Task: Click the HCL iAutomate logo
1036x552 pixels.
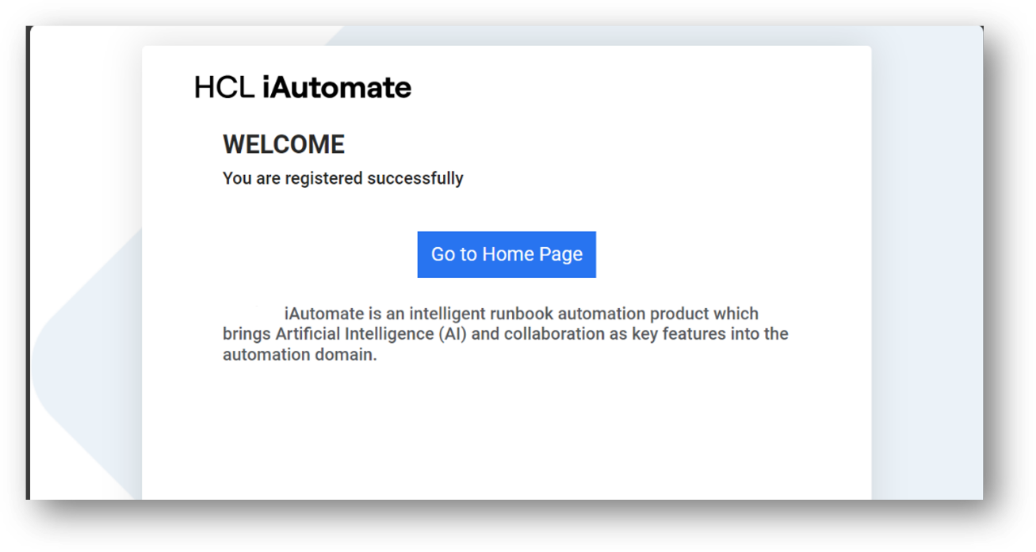Action: pos(303,87)
